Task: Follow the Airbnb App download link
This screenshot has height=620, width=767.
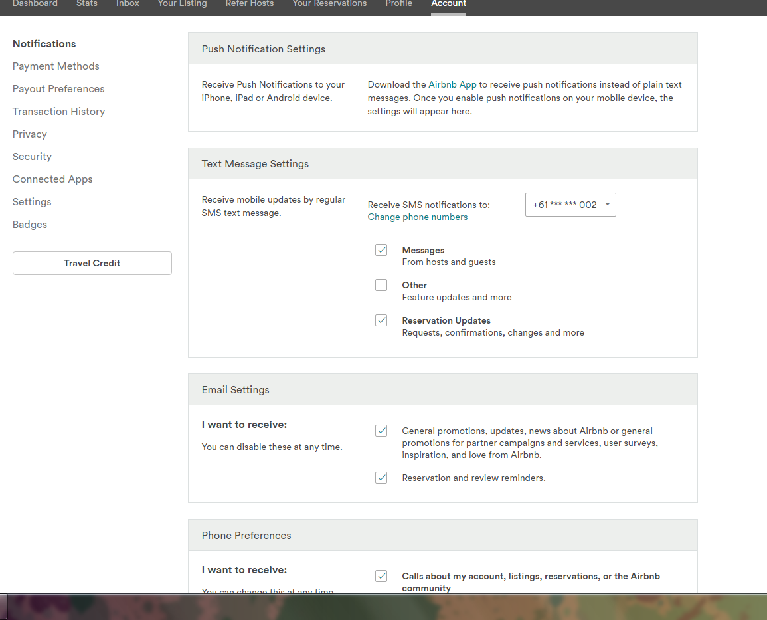Action: point(452,85)
